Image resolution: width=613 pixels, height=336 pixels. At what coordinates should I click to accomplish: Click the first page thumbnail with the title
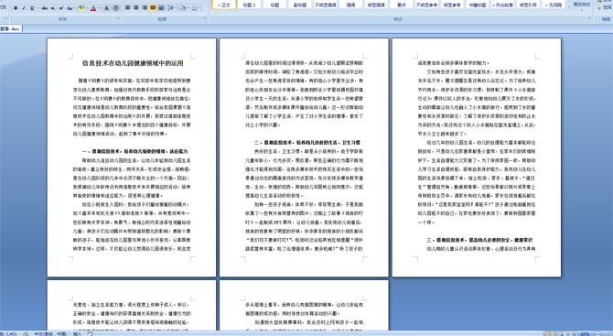pyautogui.click(x=132, y=157)
